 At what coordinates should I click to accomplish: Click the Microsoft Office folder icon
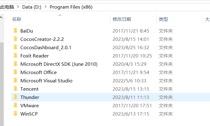(15, 72)
